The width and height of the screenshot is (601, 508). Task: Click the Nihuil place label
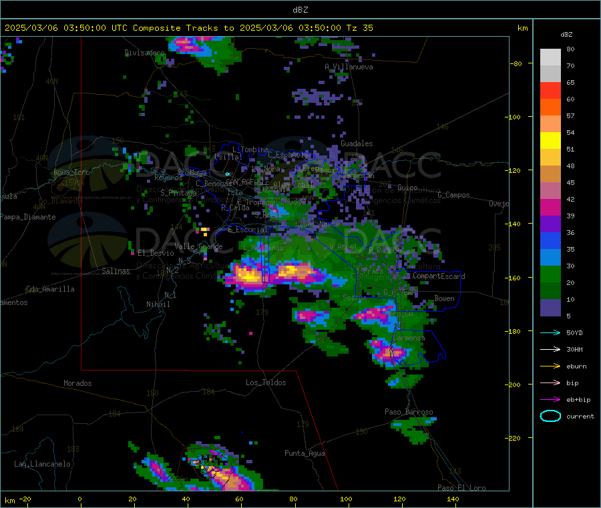coord(158,304)
